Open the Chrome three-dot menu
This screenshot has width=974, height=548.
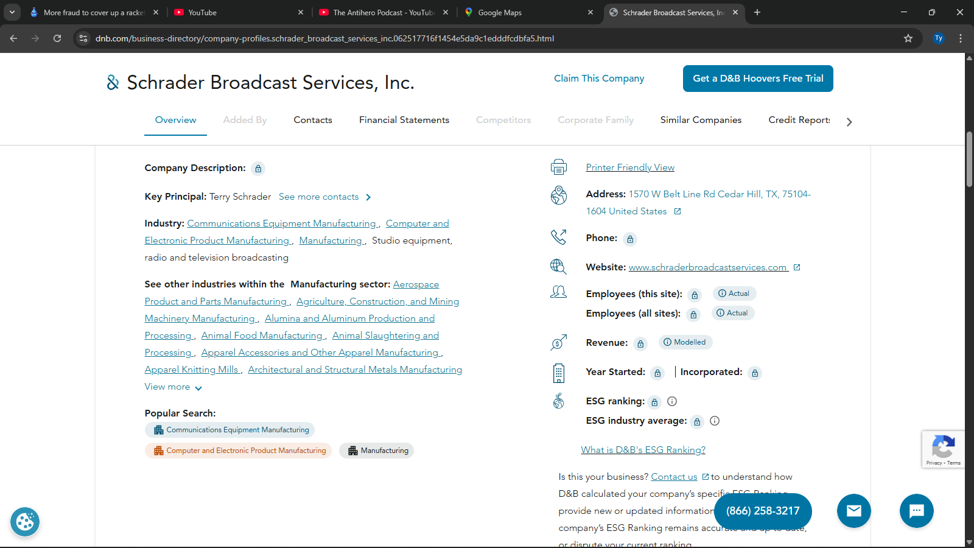tap(961, 38)
